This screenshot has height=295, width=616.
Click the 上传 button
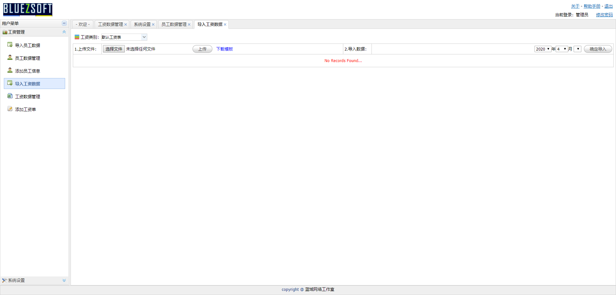click(202, 49)
